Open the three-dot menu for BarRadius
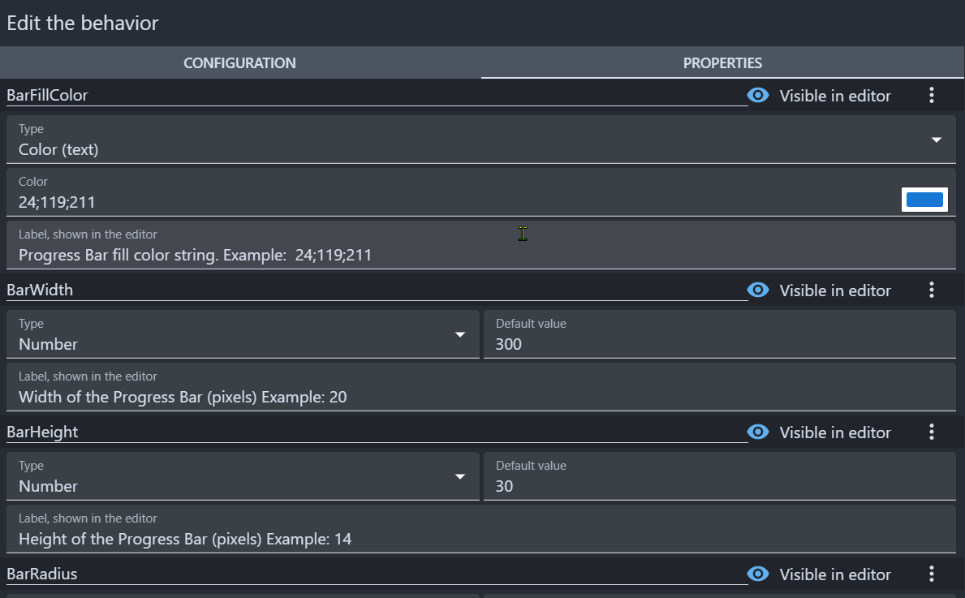The height and width of the screenshot is (598, 965). (931, 574)
